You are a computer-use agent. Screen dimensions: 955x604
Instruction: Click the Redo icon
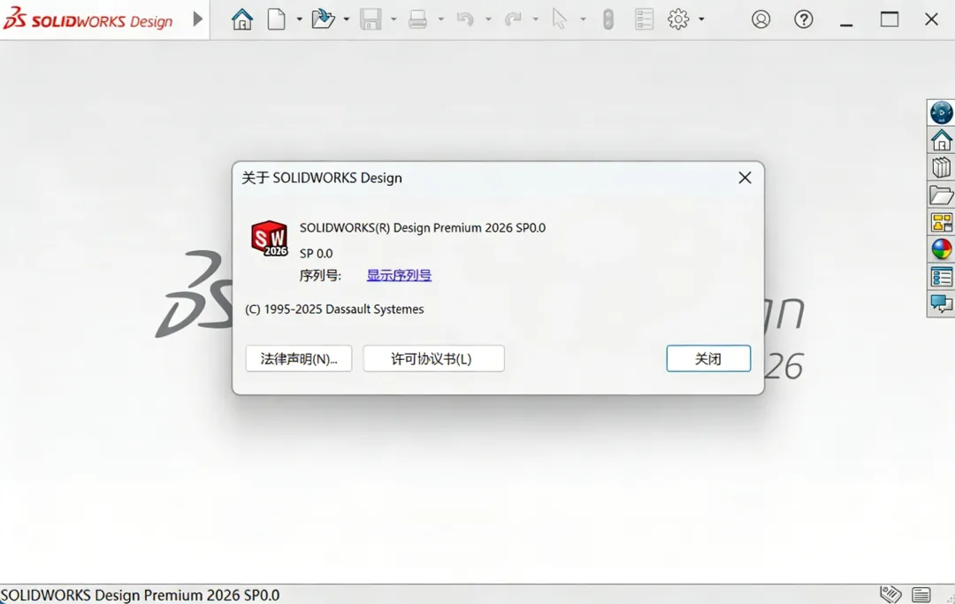coord(513,19)
